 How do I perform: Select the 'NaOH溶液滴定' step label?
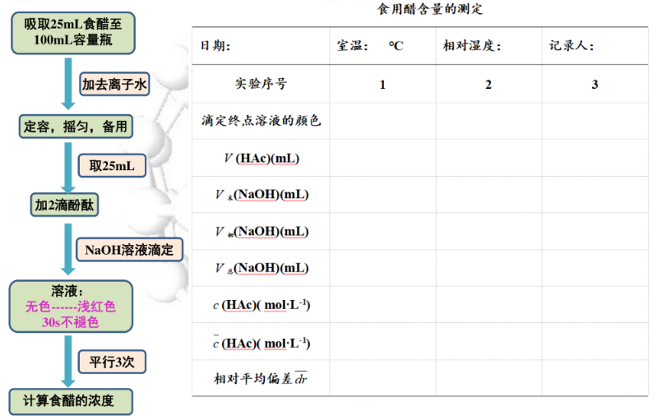coord(129,250)
